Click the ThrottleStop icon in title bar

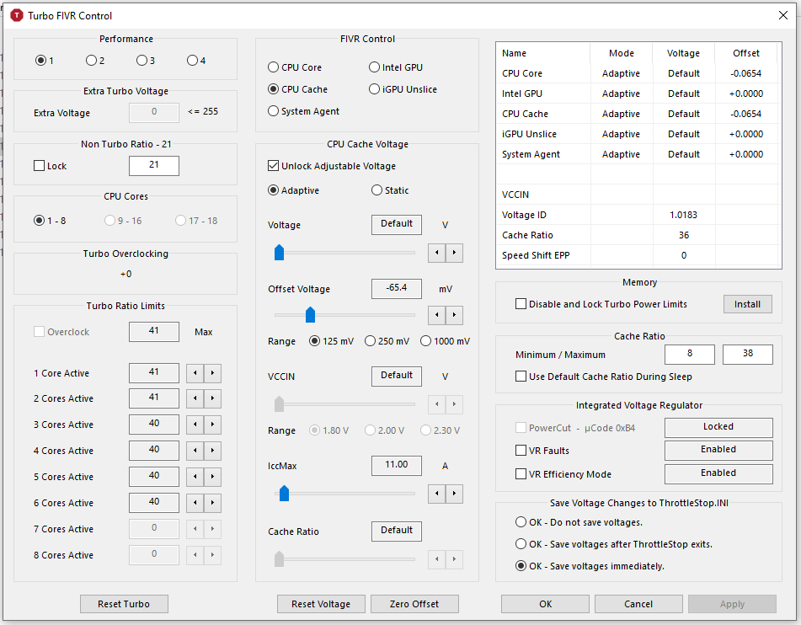pyautogui.click(x=15, y=15)
